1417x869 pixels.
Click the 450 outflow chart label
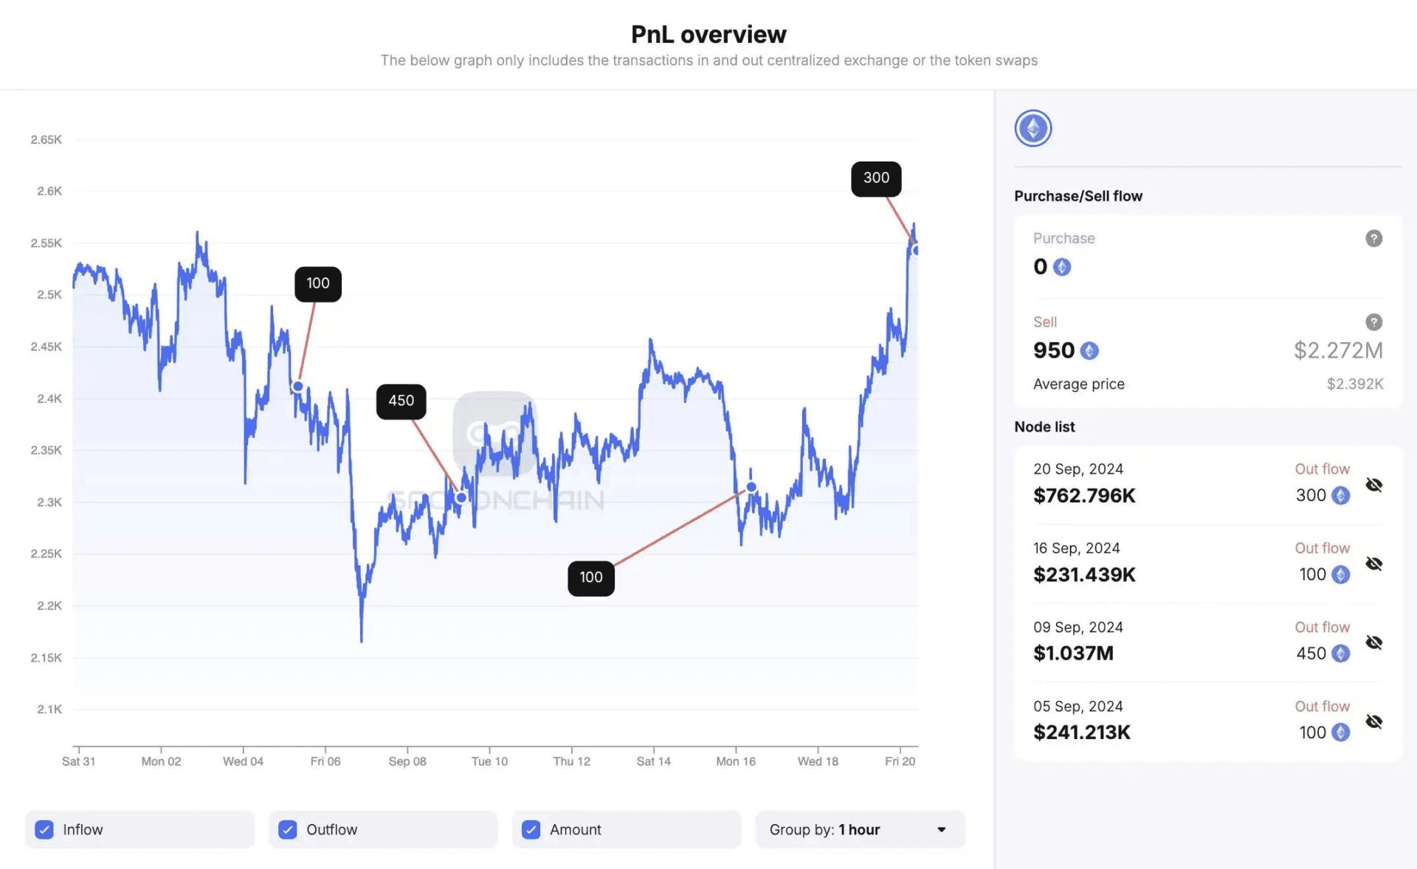[x=401, y=401]
